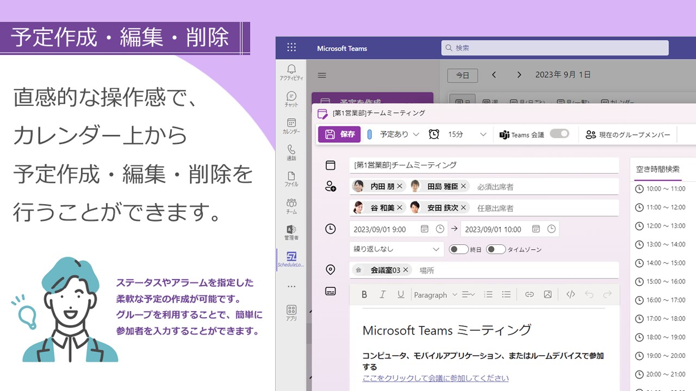
Task: Open the text alignment dropdown
Action: (x=468, y=294)
